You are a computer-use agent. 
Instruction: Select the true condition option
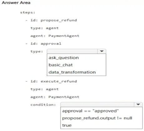[67, 125]
